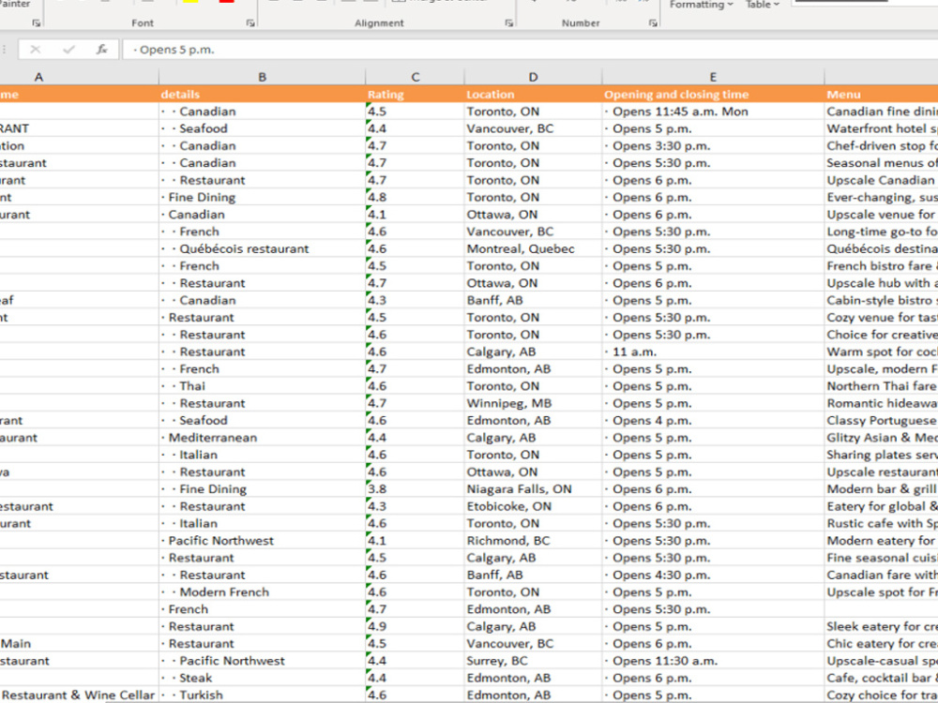This screenshot has width=938, height=703.
Task: Open the Clipboard pane launcher beside Painter
Action: click(x=36, y=22)
